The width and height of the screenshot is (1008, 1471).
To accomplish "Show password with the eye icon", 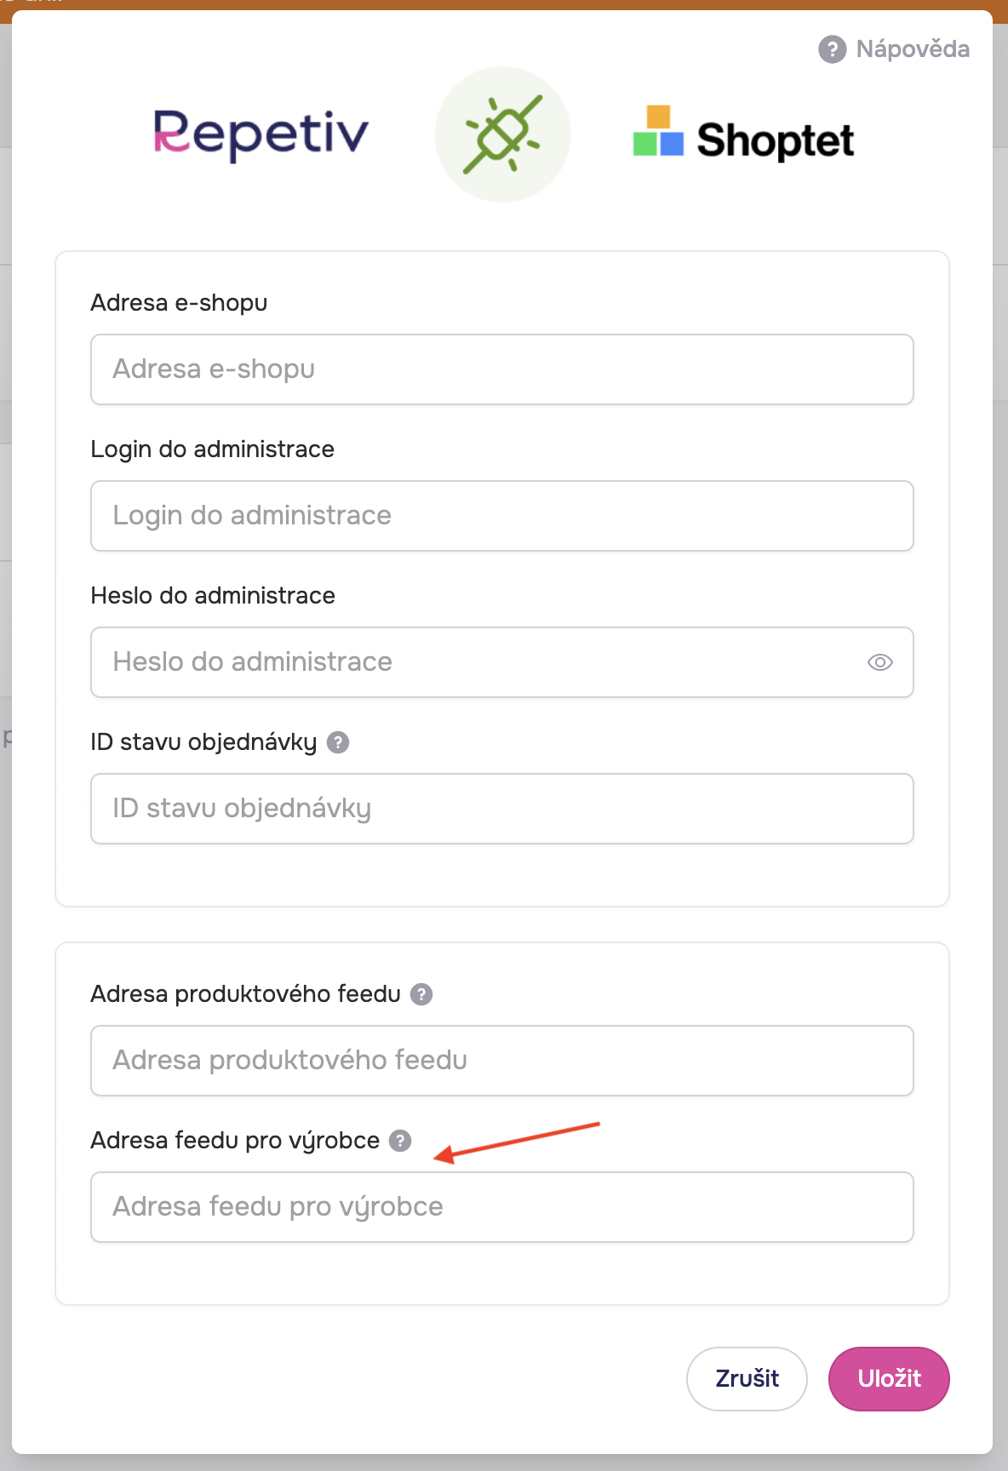I will 880,662.
